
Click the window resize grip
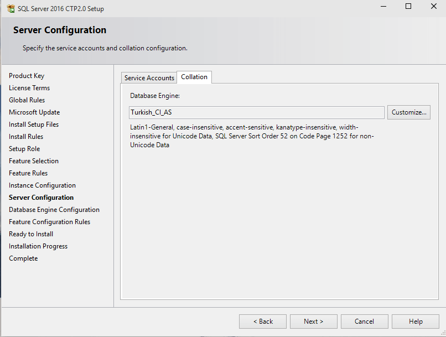point(443,333)
